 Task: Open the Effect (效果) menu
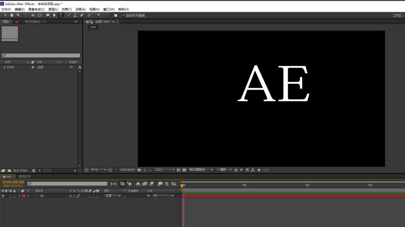(x=67, y=9)
